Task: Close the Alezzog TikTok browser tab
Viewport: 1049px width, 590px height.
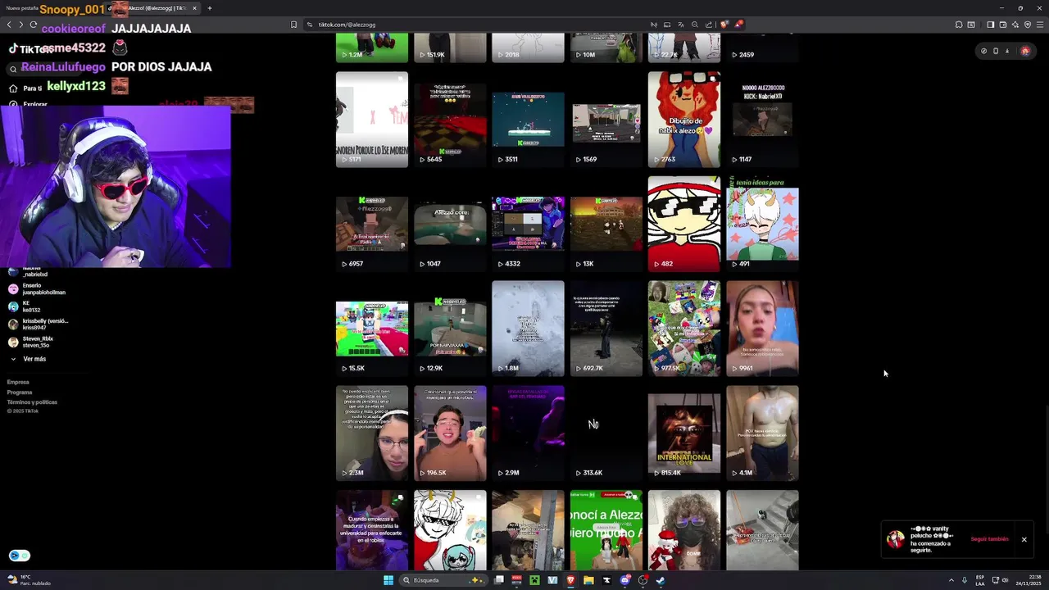Action: click(194, 8)
